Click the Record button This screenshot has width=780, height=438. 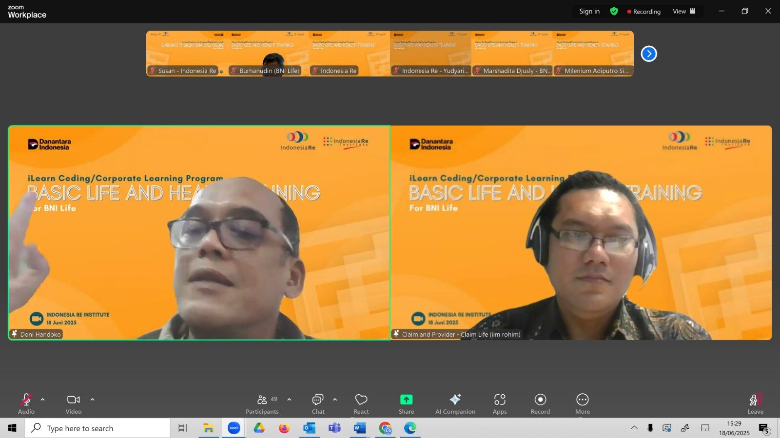click(540, 404)
